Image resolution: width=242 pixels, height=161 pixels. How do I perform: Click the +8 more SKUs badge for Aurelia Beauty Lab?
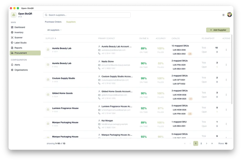[x=190, y=54]
